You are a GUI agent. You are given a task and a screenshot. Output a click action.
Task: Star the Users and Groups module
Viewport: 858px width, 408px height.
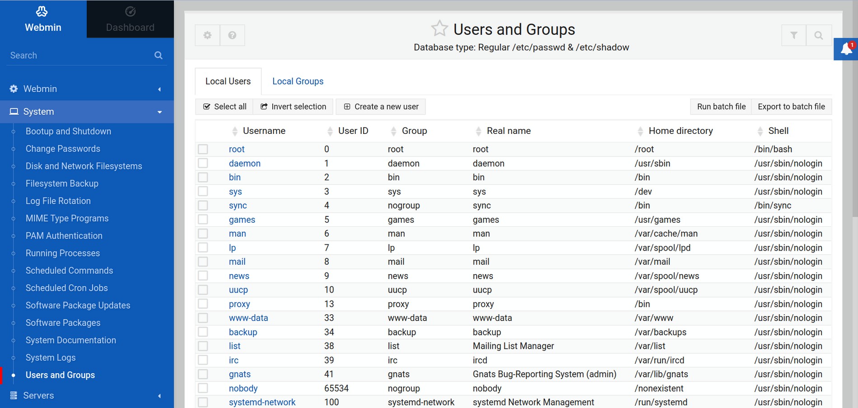click(439, 28)
